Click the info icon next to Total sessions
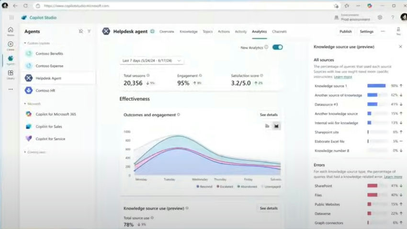 (148, 75)
